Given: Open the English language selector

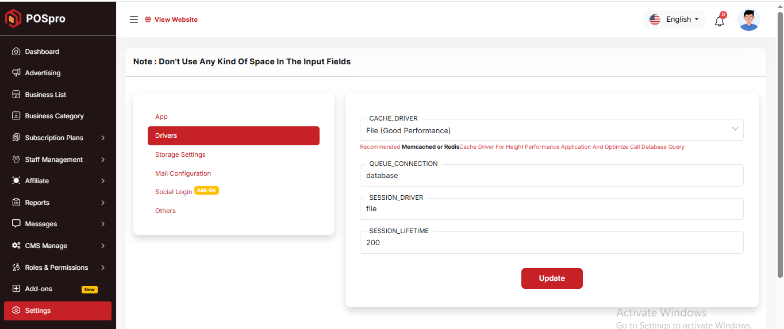Looking at the screenshot, I should (674, 20).
